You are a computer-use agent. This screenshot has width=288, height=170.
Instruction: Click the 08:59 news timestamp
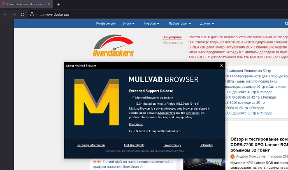coord(97,162)
